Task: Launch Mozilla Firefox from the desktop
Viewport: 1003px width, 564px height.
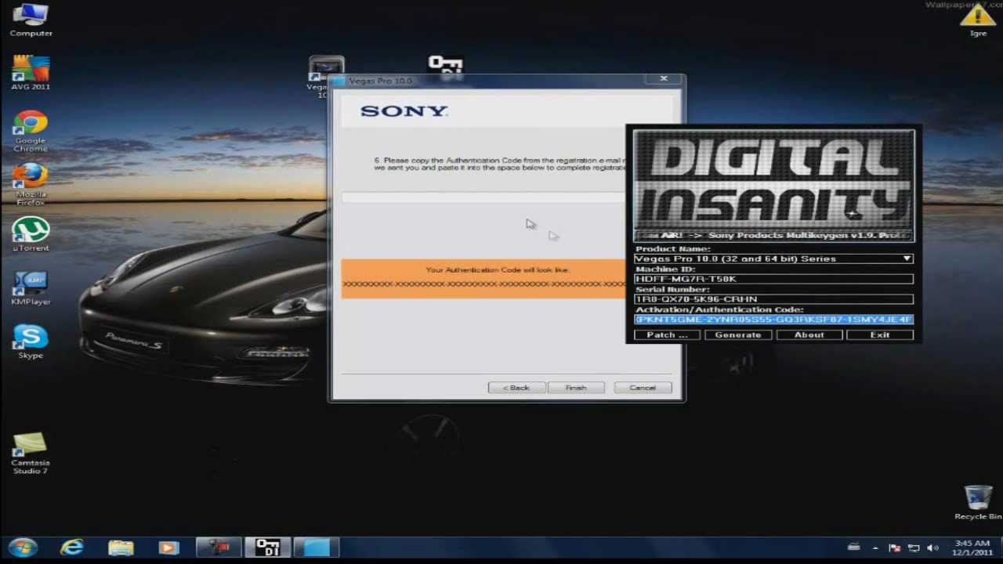Action: [x=31, y=184]
